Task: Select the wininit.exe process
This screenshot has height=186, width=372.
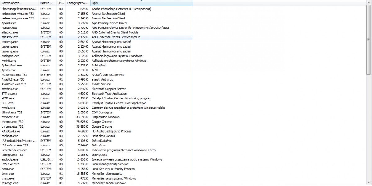Action: (96, 61)
